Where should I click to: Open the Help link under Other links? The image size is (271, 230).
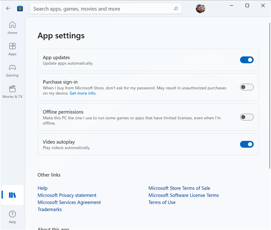(x=43, y=188)
